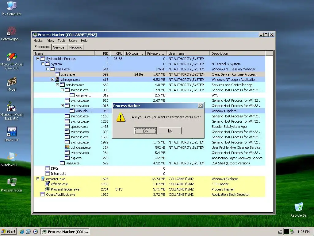314x236 pixels.
Task: Click the wuauclt process icon
Action: (72, 111)
